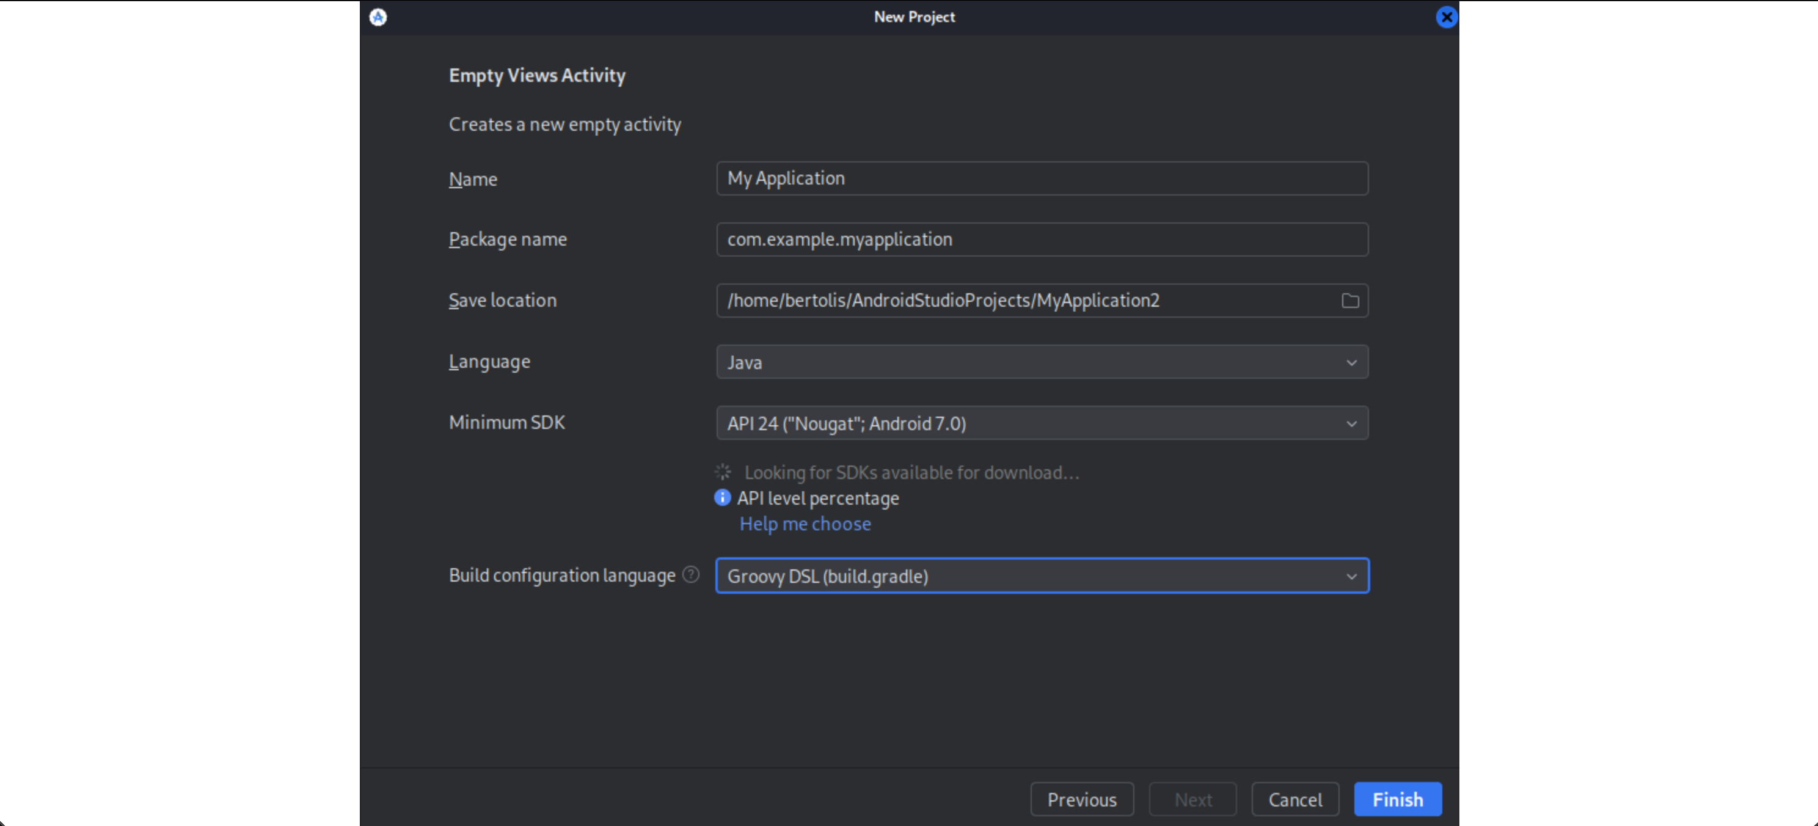Browse for save location folder icon
1818x826 pixels.
point(1350,301)
